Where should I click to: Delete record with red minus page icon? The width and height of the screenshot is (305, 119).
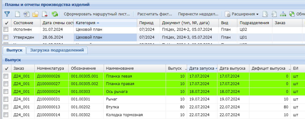[45, 14]
